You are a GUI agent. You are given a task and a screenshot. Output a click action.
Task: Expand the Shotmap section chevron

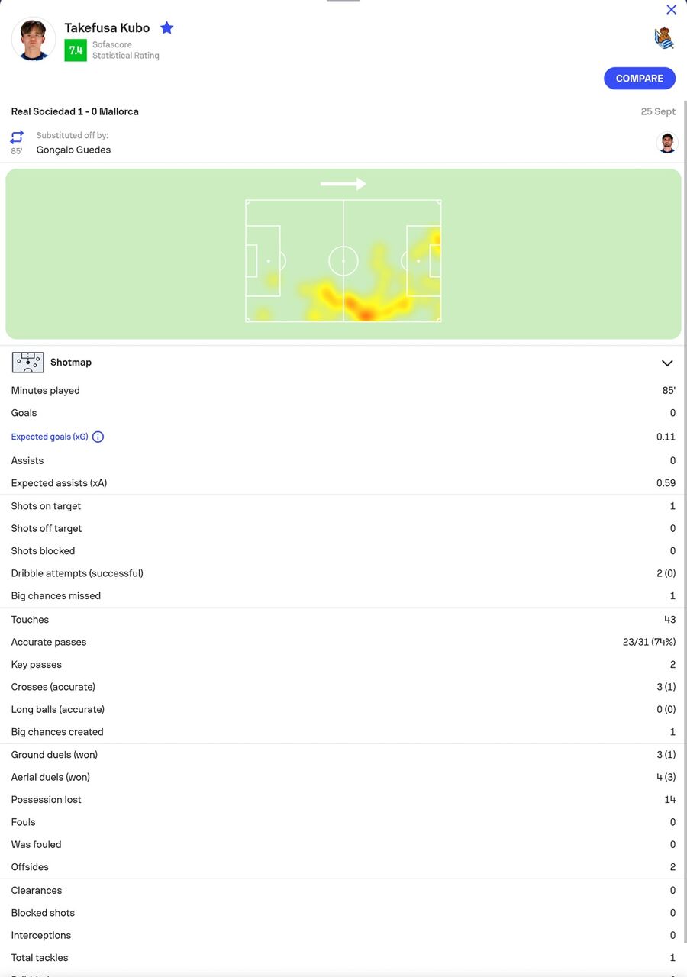[x=667, y=363]
